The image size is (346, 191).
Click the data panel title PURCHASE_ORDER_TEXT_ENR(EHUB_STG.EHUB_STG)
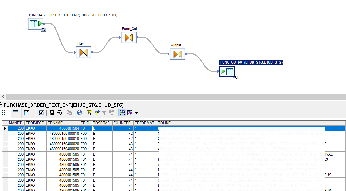(64, 105)
